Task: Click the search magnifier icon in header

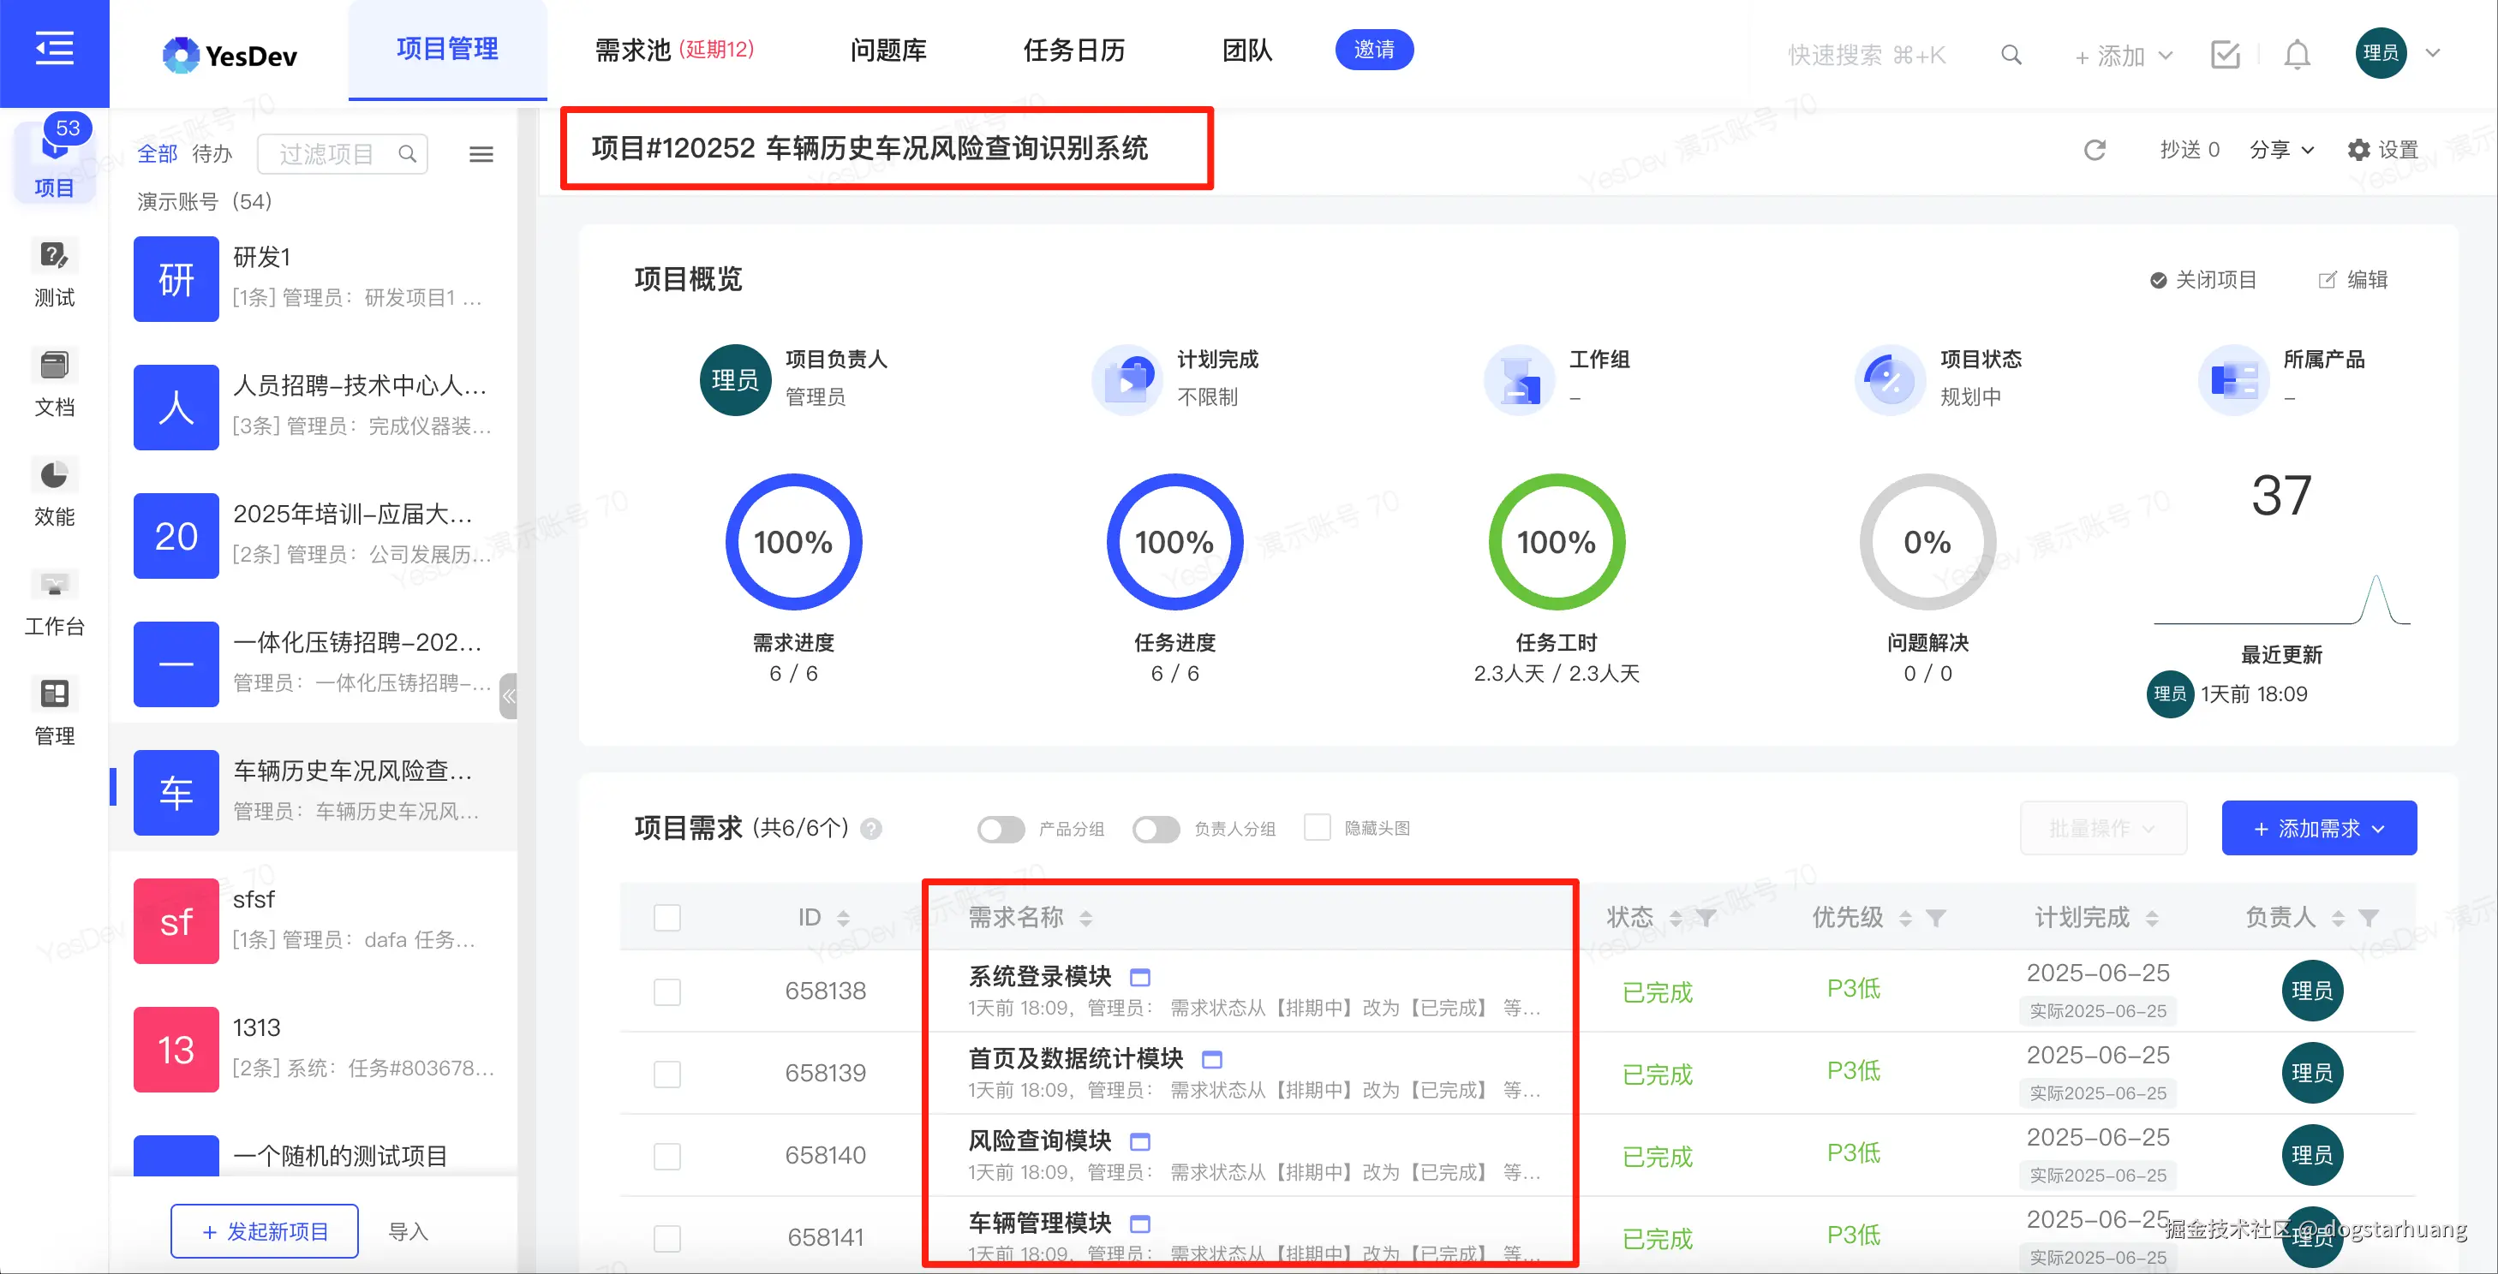Action: pyautogui.click(x=2011, y=54)
